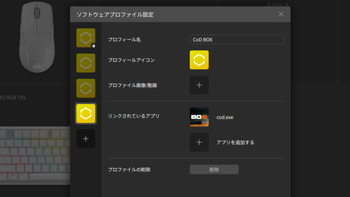
Task: Click the アプリを追加する label
Action: 235,143
